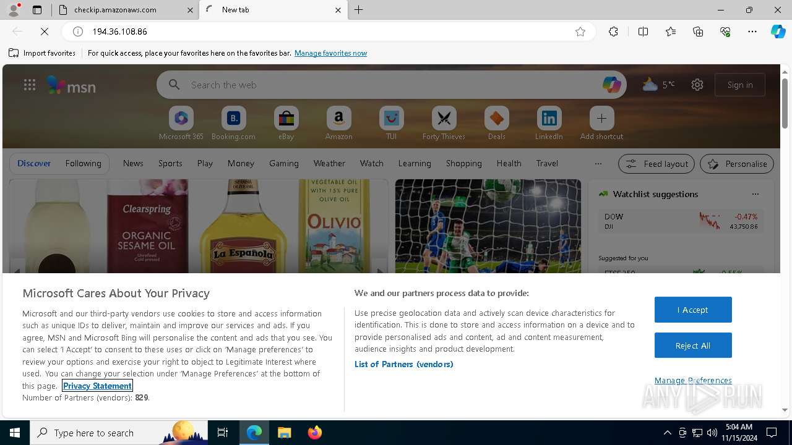Open Amazon shortcut
Screen dimensions: 792x445
pos(338,124)
